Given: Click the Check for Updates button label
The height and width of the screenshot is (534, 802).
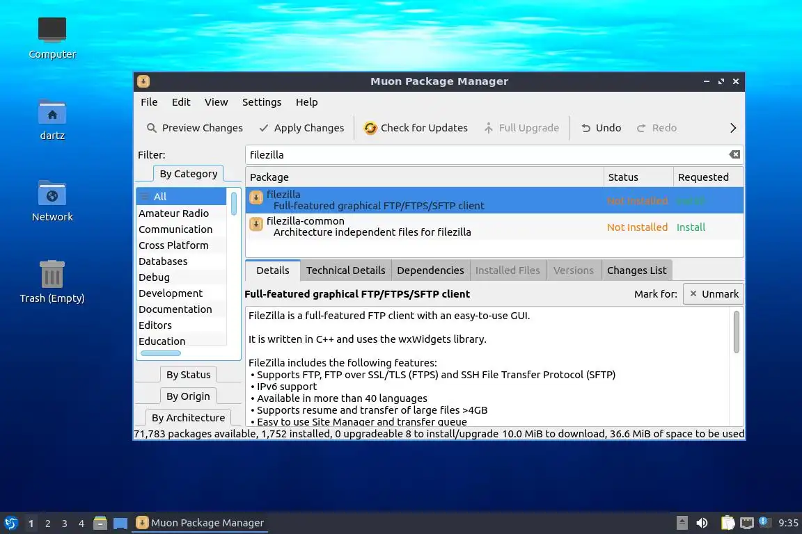Looking at the screenshot, I should [424, 128].
